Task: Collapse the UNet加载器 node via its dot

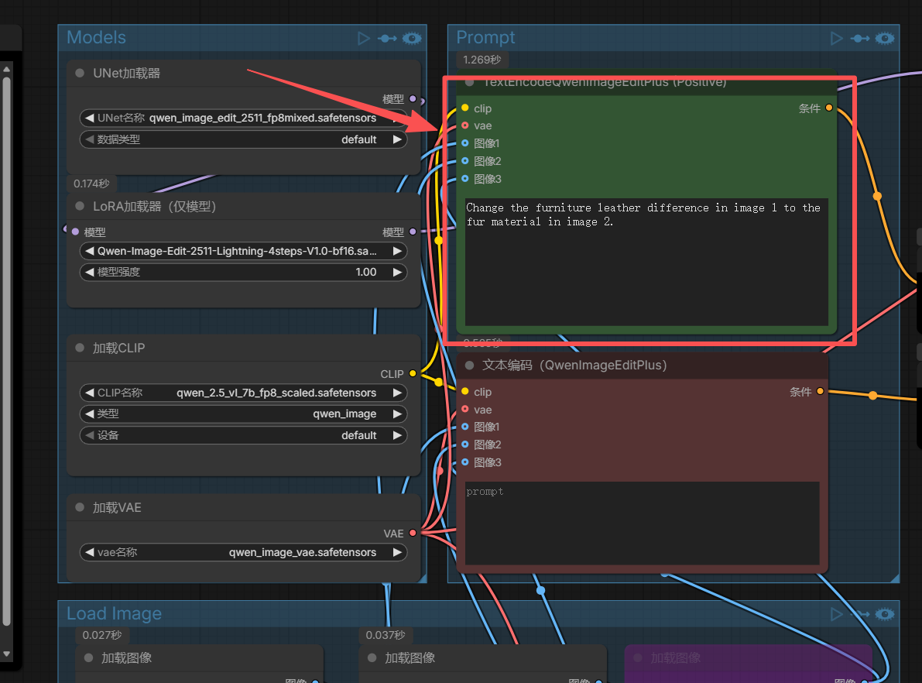Action: (80, 73)
